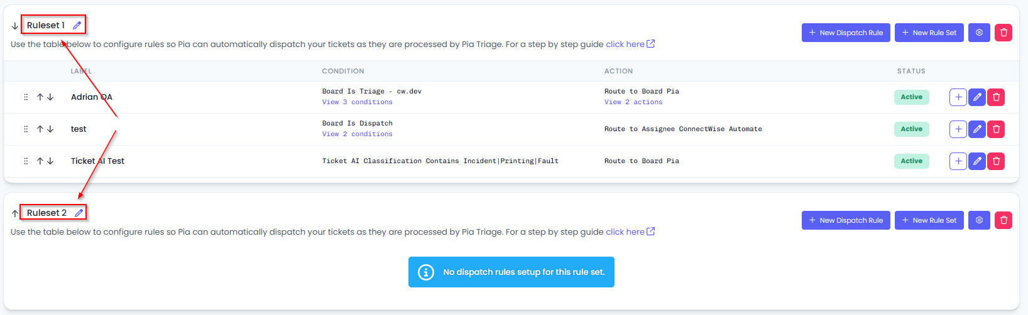Image resolution: width=1028 pixels, height=315 pixels.
Task: Delete the test rule
Action: click(x=996, y=129)
